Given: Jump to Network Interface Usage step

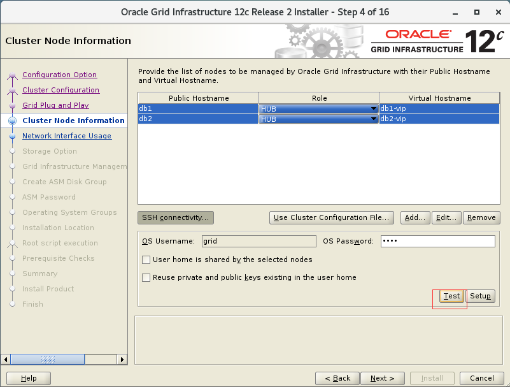Looking at the screenshot, I should pos(67,136).
